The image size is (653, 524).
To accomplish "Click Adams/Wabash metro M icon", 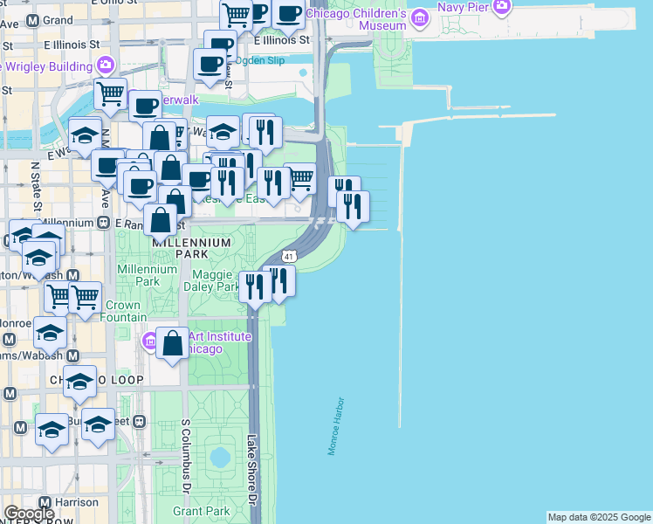I will click(x=72, y=355).
